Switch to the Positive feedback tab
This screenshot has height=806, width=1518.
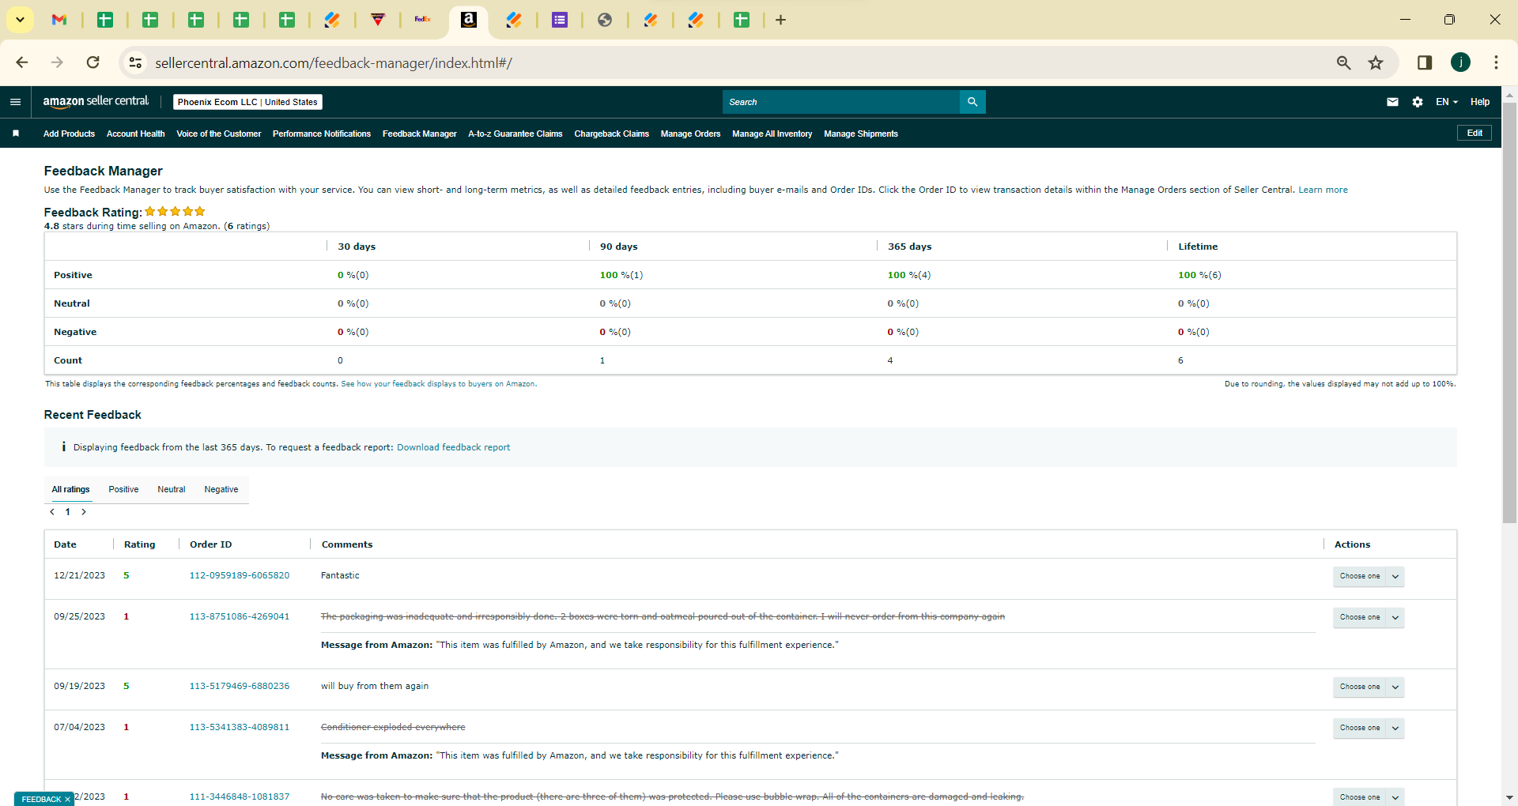[x=123, y=490]
